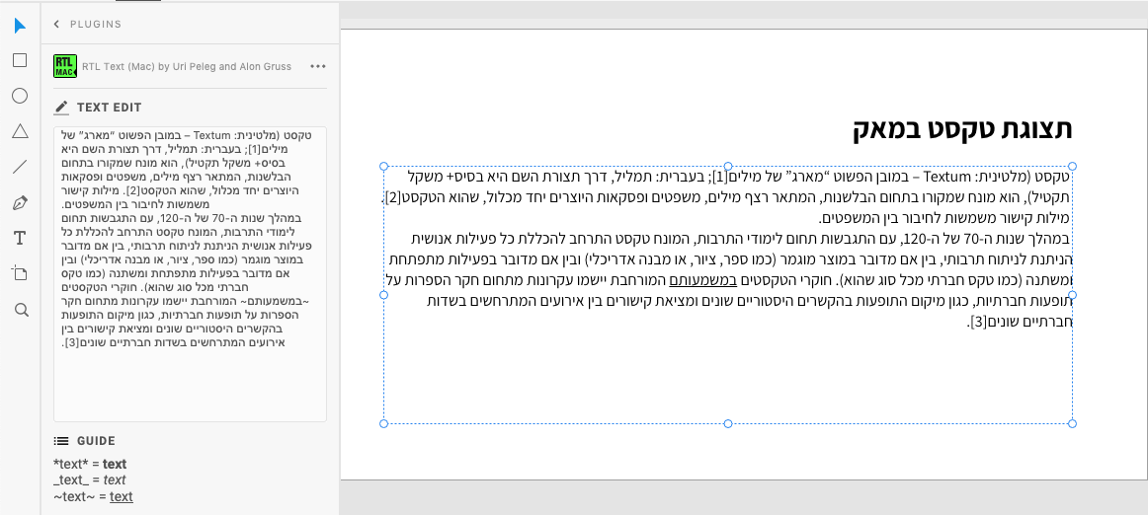
Task: Select the Polygon triangle tool
Action: pos(20,131)
